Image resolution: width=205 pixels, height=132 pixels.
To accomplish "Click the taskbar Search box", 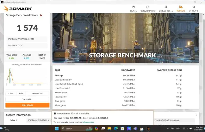I will [x=77, y=129].
